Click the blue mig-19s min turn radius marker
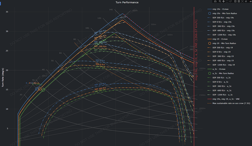The image size is (252, 146). tap(37, 89)
